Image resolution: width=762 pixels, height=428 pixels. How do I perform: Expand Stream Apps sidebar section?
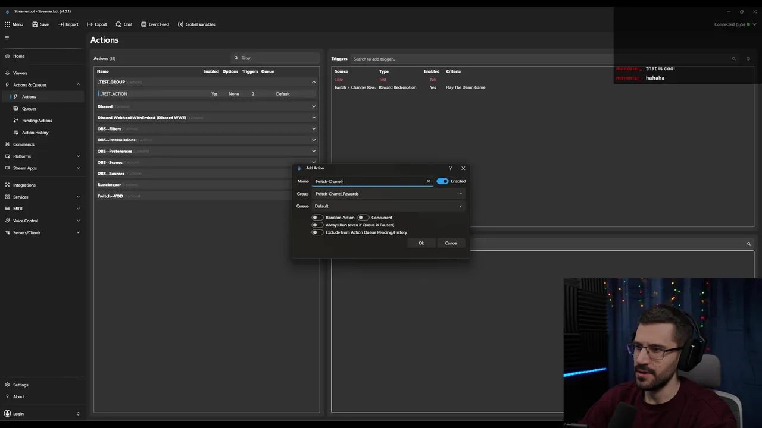click(x=78, y=168)
